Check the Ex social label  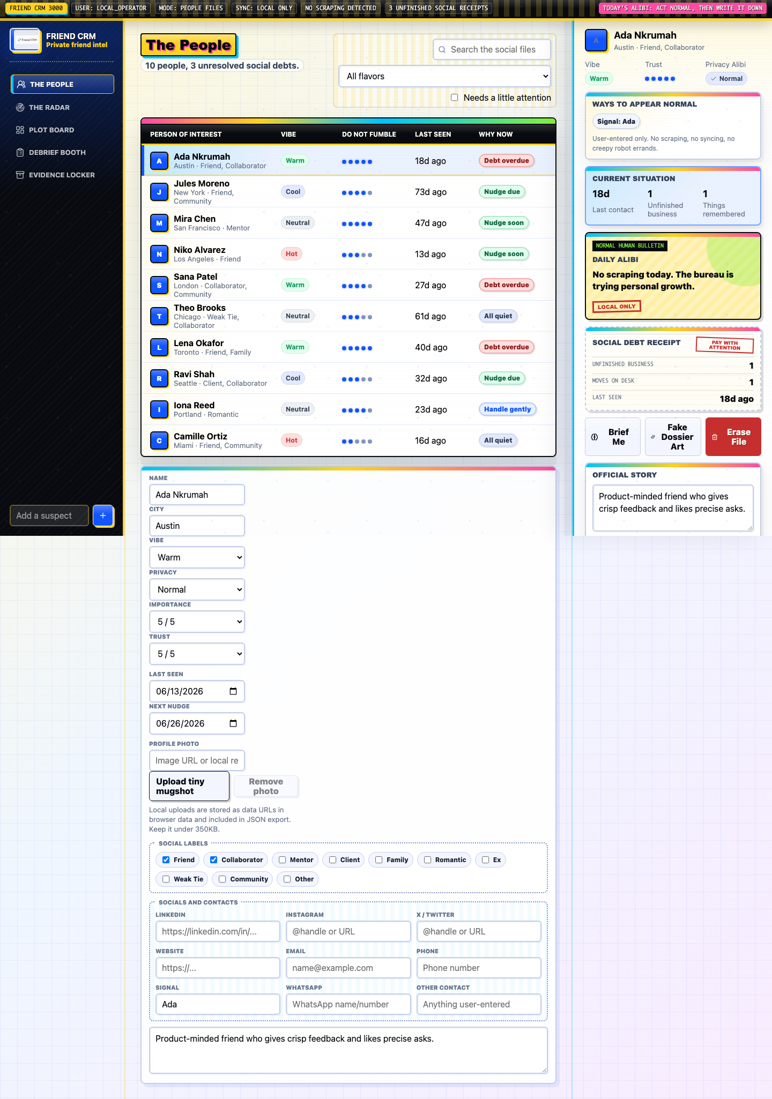[x=486, y=860]
